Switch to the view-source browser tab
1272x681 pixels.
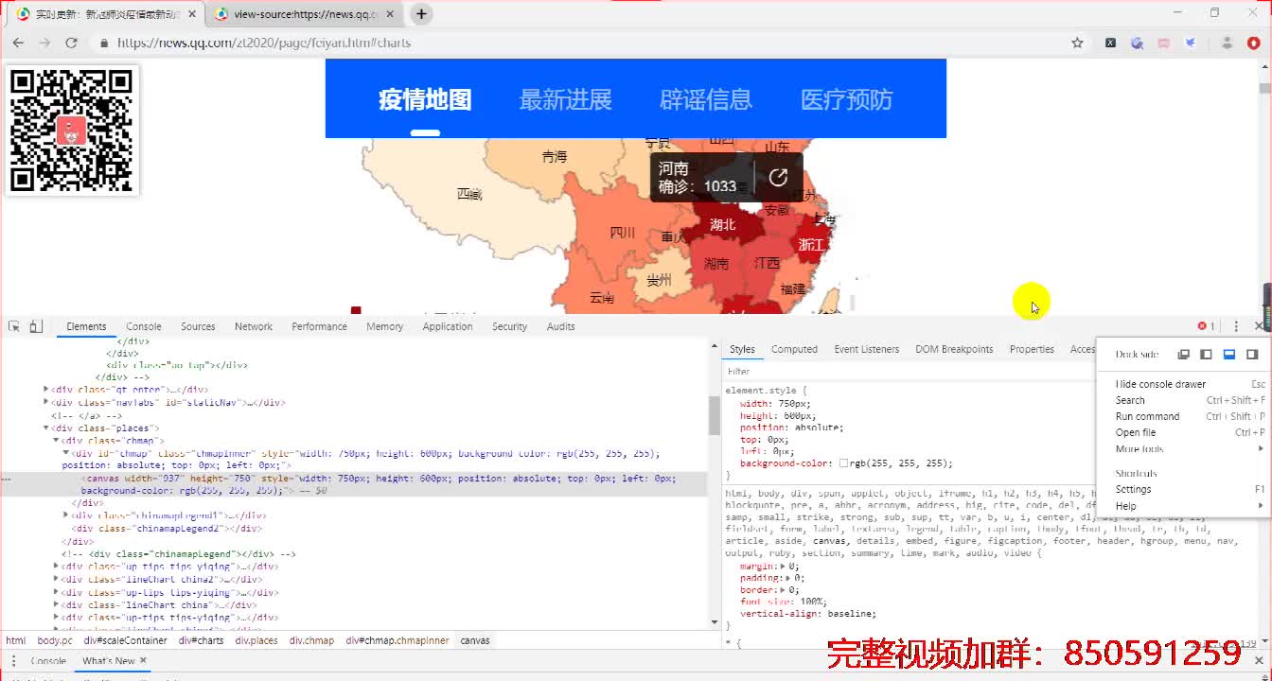[306, 14]
